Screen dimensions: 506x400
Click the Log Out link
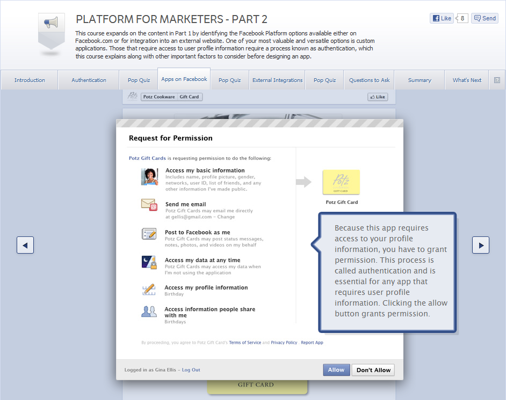point(191,370)
